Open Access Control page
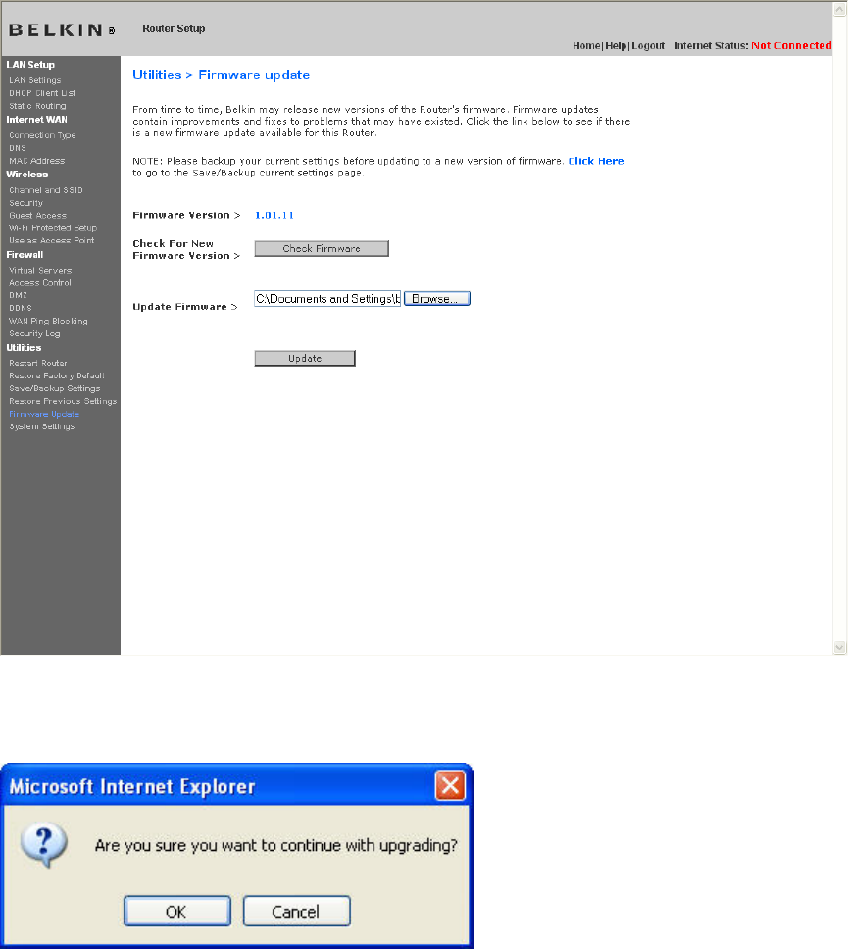This screenshot has height=949, width=848. (40, 283)
